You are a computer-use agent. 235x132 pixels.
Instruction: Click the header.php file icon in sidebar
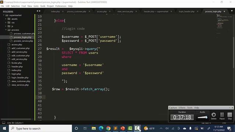pos(9,66)
